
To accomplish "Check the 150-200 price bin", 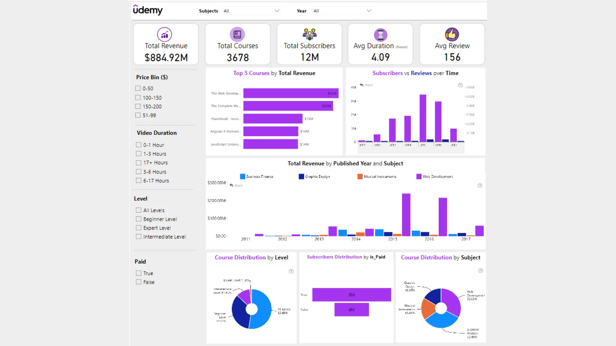I will [x=138, y=106].
